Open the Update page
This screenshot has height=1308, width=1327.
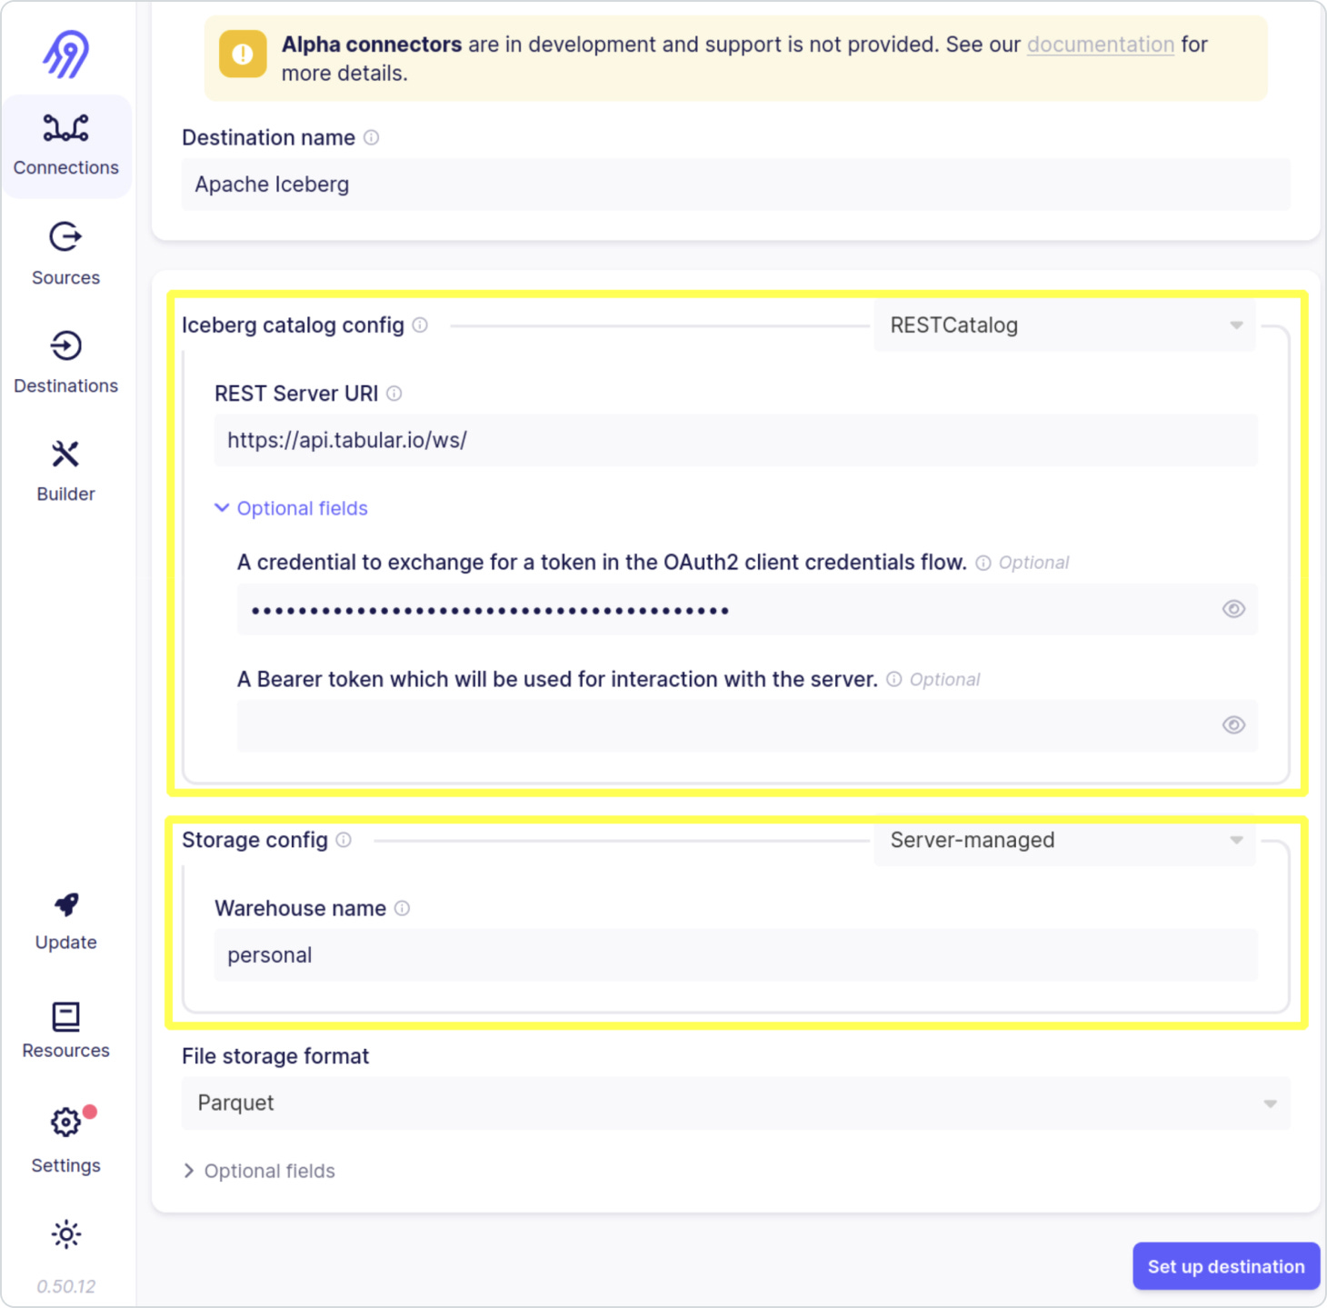[x=66, y=921]
